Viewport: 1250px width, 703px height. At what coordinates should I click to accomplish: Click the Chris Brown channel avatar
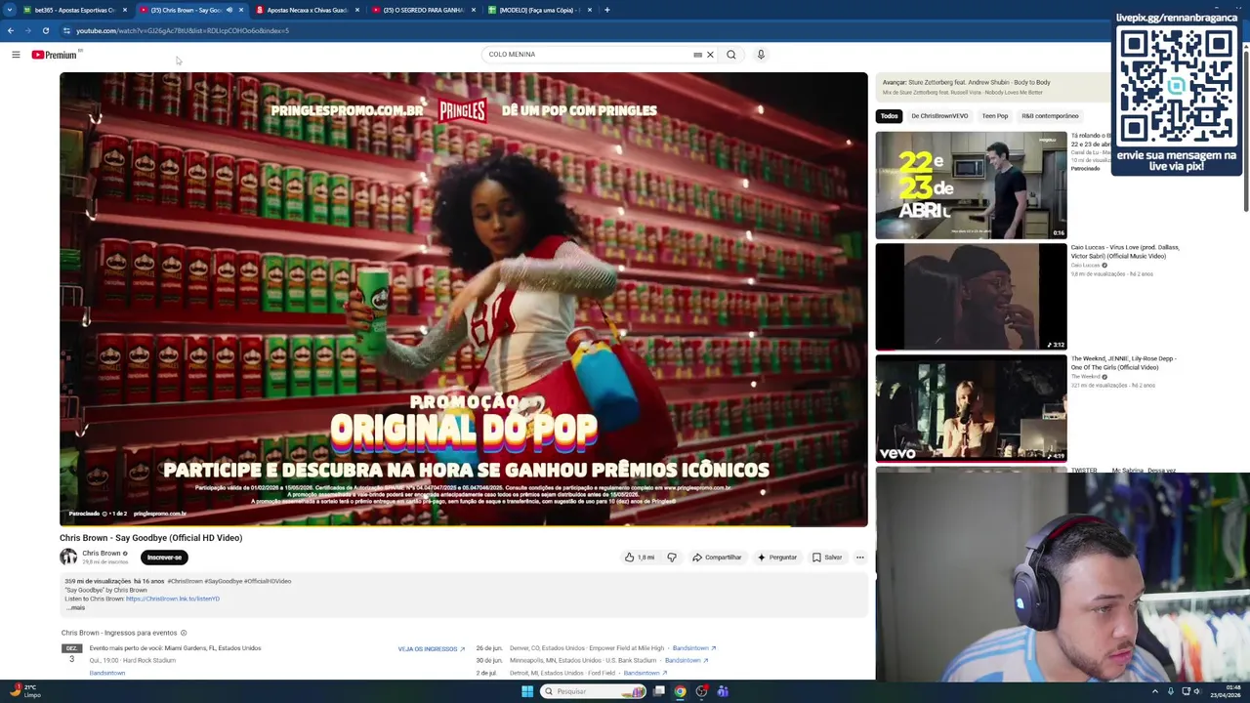point(68,557)
